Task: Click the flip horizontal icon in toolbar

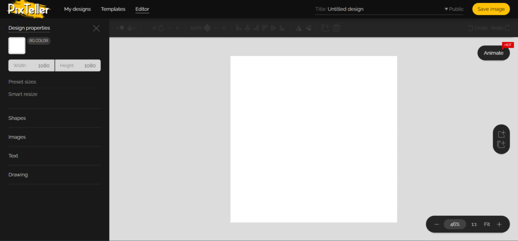Action: tap(298, 28)
